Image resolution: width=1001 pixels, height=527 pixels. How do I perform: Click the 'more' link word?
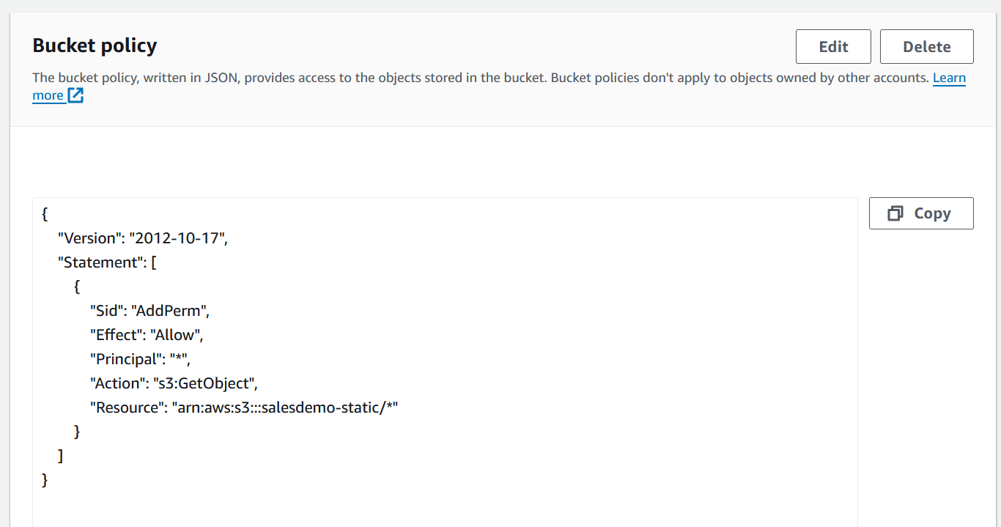click(x=48, y=95)
